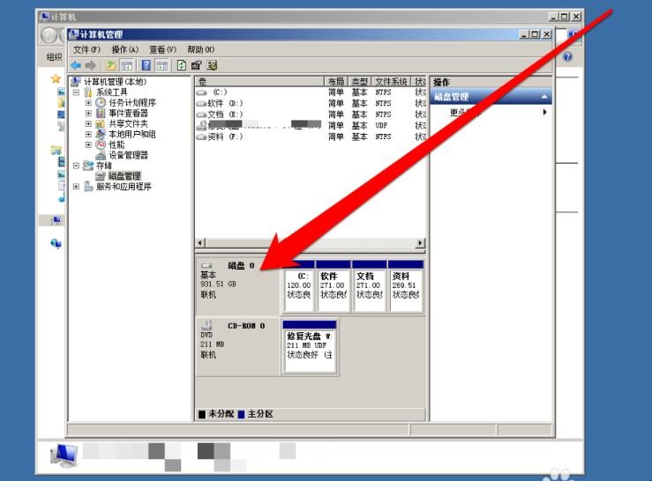The width and height of the screenshot is (652, 481).
Task: Open the 查看(V) menu
Action: tap(162, 49)
